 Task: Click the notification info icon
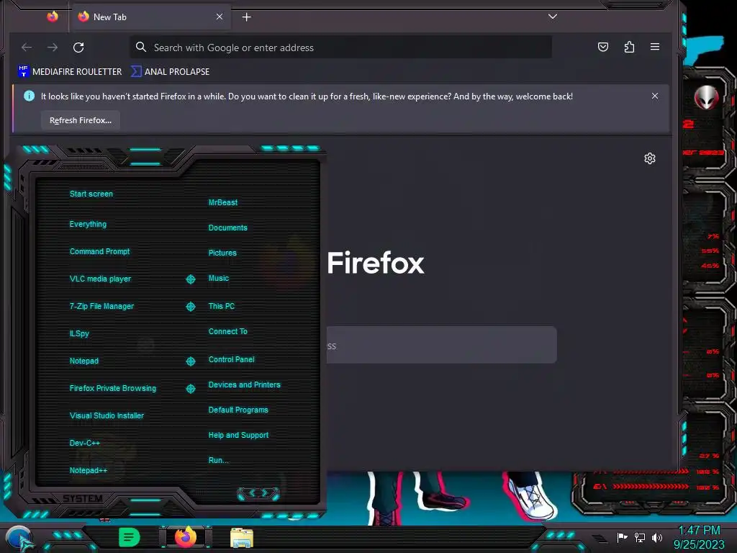coord(29,96)
